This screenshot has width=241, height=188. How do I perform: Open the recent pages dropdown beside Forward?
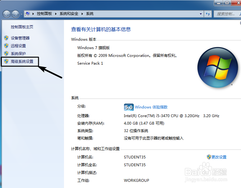pos(21,14)
